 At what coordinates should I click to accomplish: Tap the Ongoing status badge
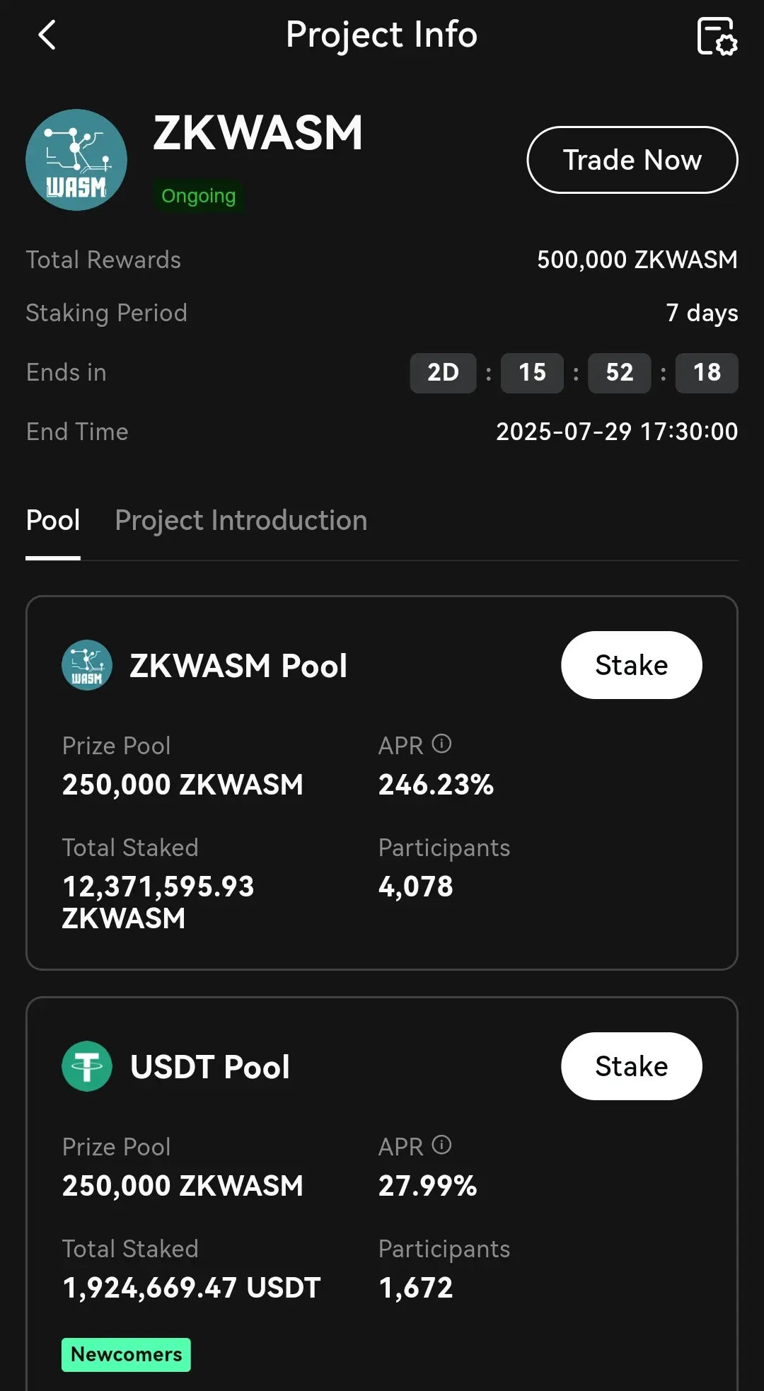click(198, 196)
